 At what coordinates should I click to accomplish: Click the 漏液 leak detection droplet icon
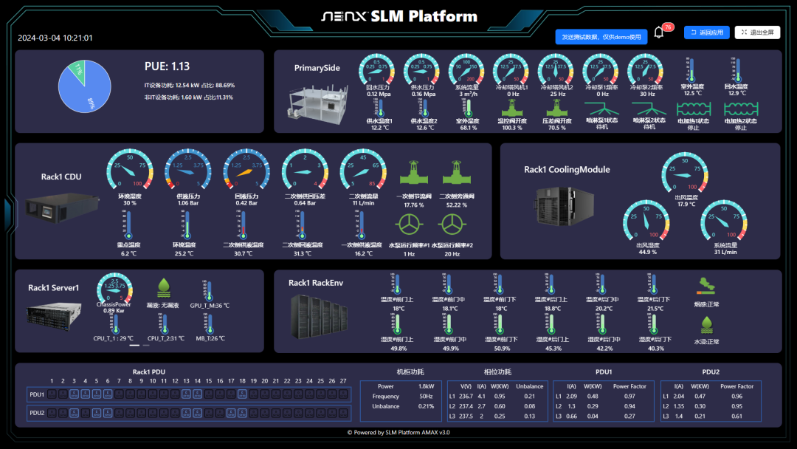pos(164,287)
